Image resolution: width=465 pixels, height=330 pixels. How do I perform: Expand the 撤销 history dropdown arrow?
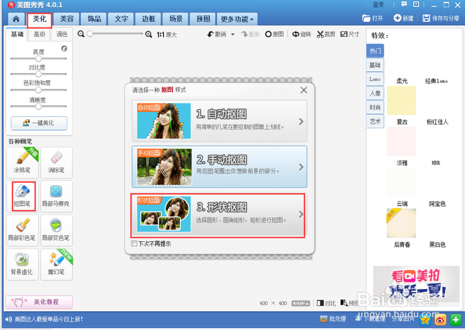(x=233, y=34)
